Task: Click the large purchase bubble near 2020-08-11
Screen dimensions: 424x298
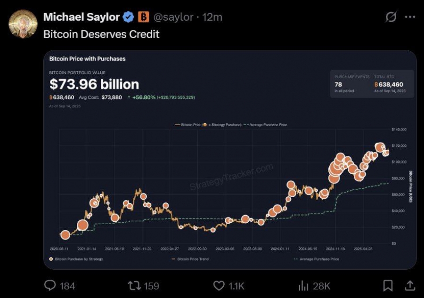Action: 65,234
